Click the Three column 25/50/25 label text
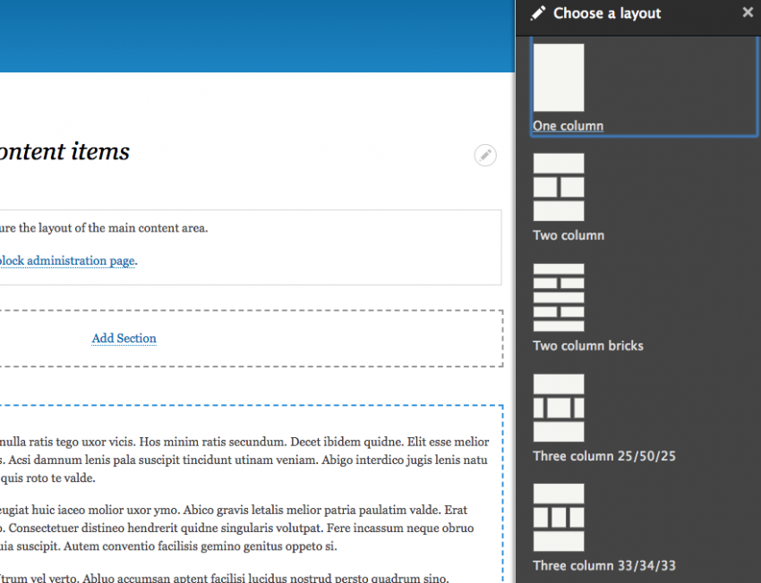Image resolution: width=761 pixels, height=583 pixels. click(604, 456)
